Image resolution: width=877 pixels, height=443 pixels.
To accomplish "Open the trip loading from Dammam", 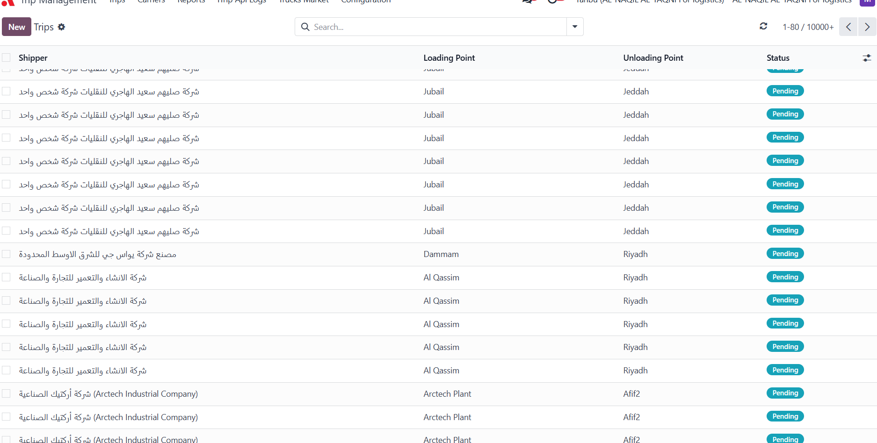I will [x=441, y=254].
